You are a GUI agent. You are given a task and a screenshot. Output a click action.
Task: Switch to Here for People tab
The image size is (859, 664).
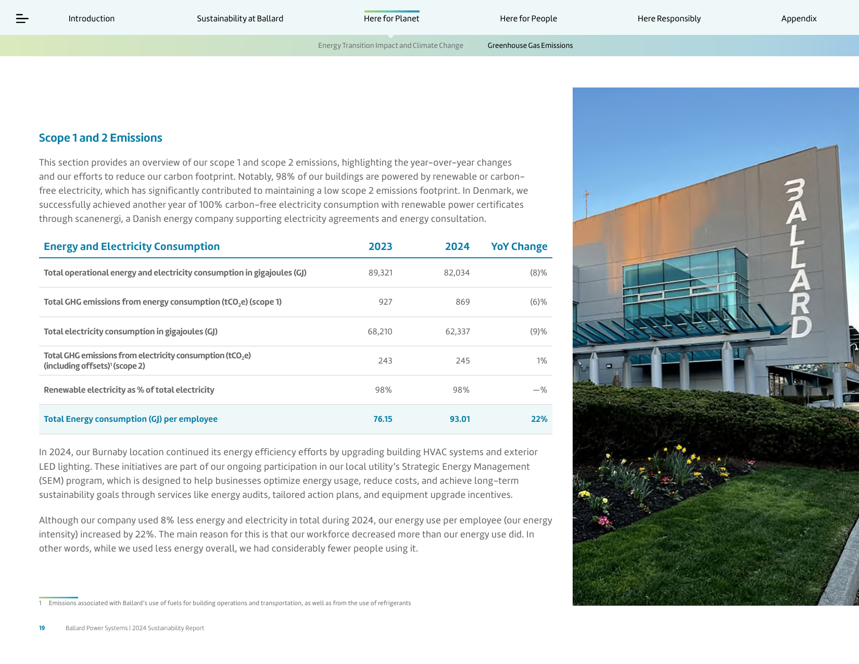click(528, 19)
